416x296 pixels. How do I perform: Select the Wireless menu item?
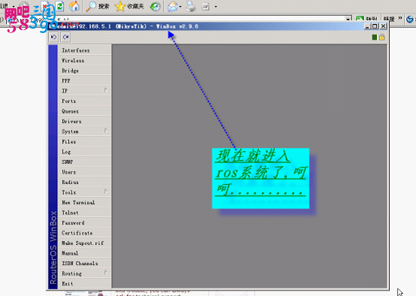(84, 60)
